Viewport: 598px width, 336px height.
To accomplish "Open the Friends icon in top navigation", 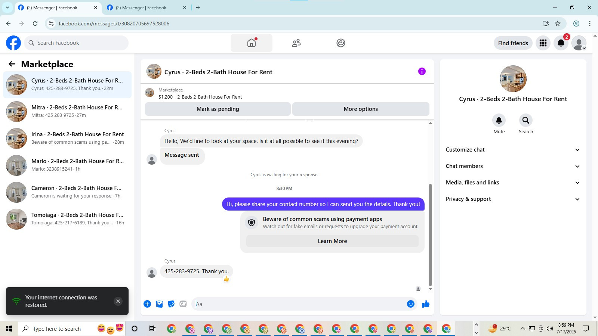I will pyautogui.click(x=296, y=43).
